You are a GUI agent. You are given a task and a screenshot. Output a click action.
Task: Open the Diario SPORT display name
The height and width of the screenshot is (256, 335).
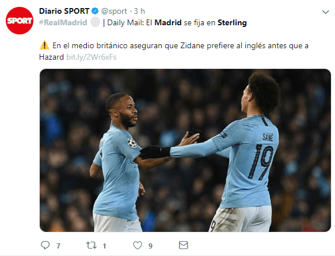tap(64, 11)
